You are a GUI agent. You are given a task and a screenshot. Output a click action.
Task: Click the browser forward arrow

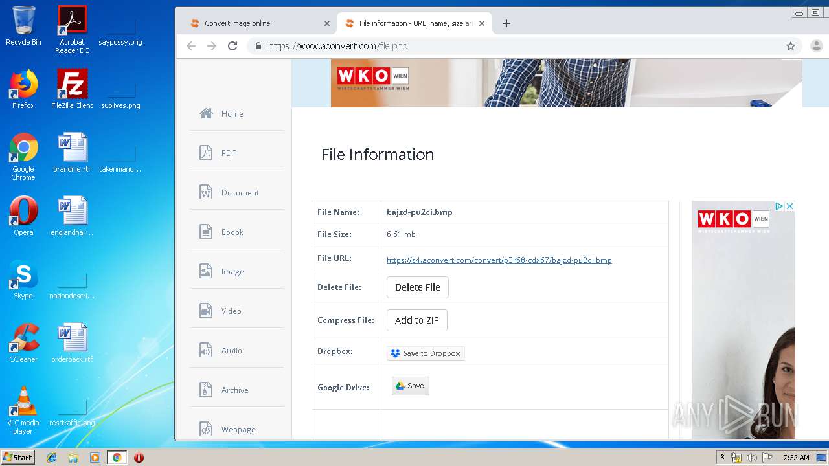pyautogui.click(x=212, y=46)
